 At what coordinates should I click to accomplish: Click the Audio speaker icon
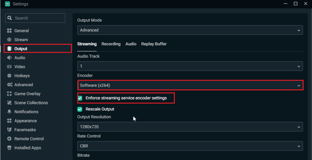(9, 57)
